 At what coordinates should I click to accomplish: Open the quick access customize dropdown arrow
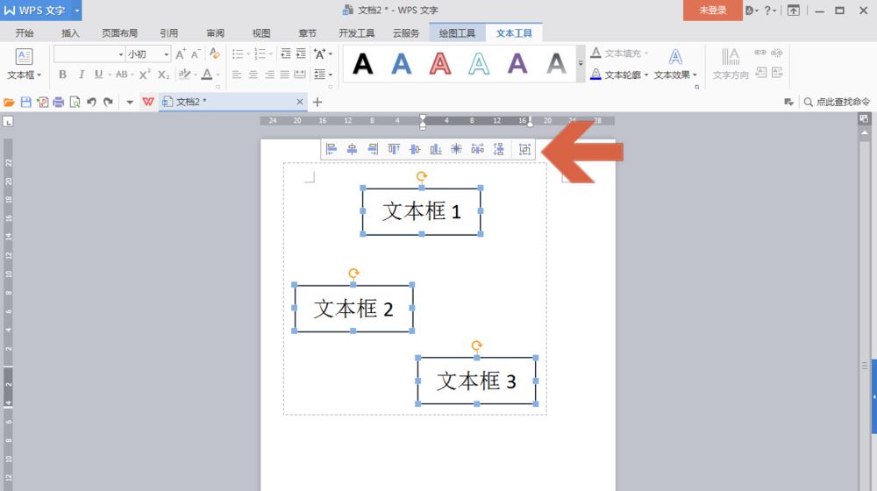[130, 102]
